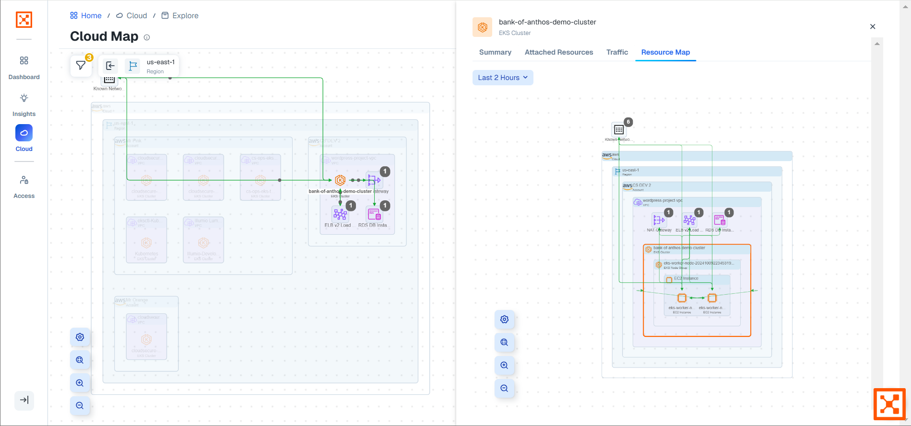This screenshot has height=426, width=911.
Task: Click Cloud Map zoom-to-fit button
Action: coord(80,360)
